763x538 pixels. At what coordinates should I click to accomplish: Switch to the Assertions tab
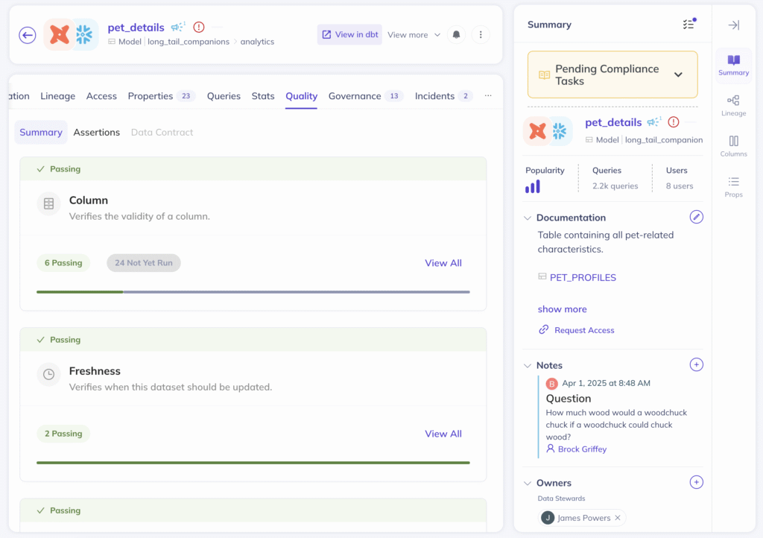tap(96, 132)
